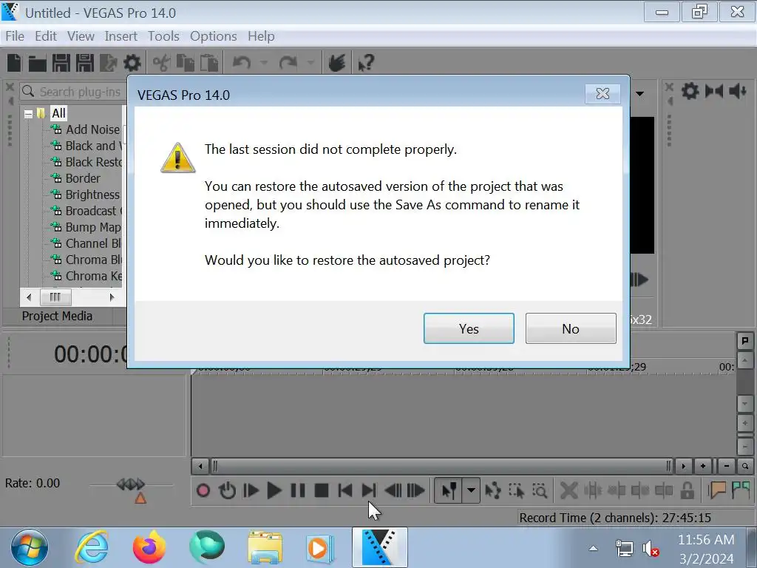Viewport: 757px width, 568px height.
Task: Select the Zoom Edit magnifier tool
Action: (x=540, y=491)
